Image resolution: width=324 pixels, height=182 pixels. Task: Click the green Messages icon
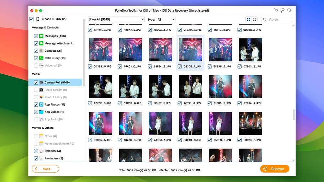click(41, 36)
